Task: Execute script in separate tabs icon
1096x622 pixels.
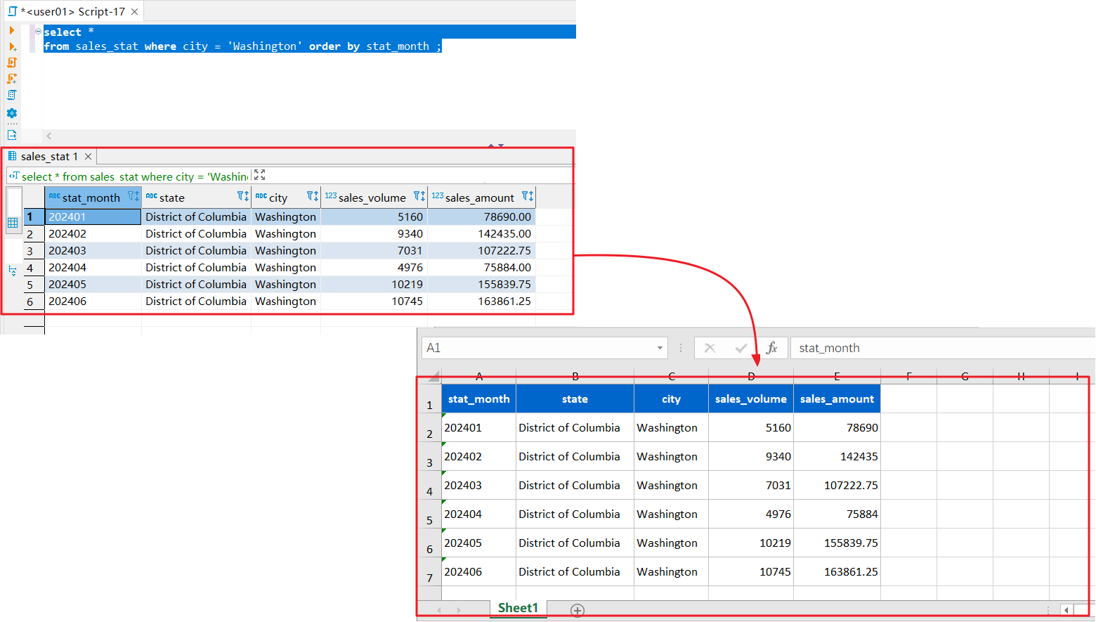Action: click(x=12, y=79)
